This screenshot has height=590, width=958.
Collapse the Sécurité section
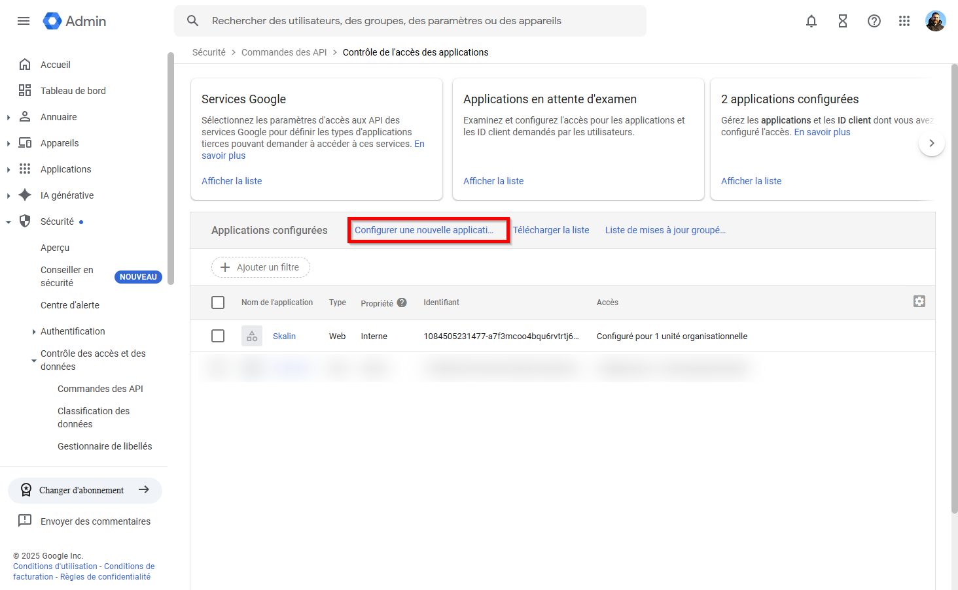point(9,221)
